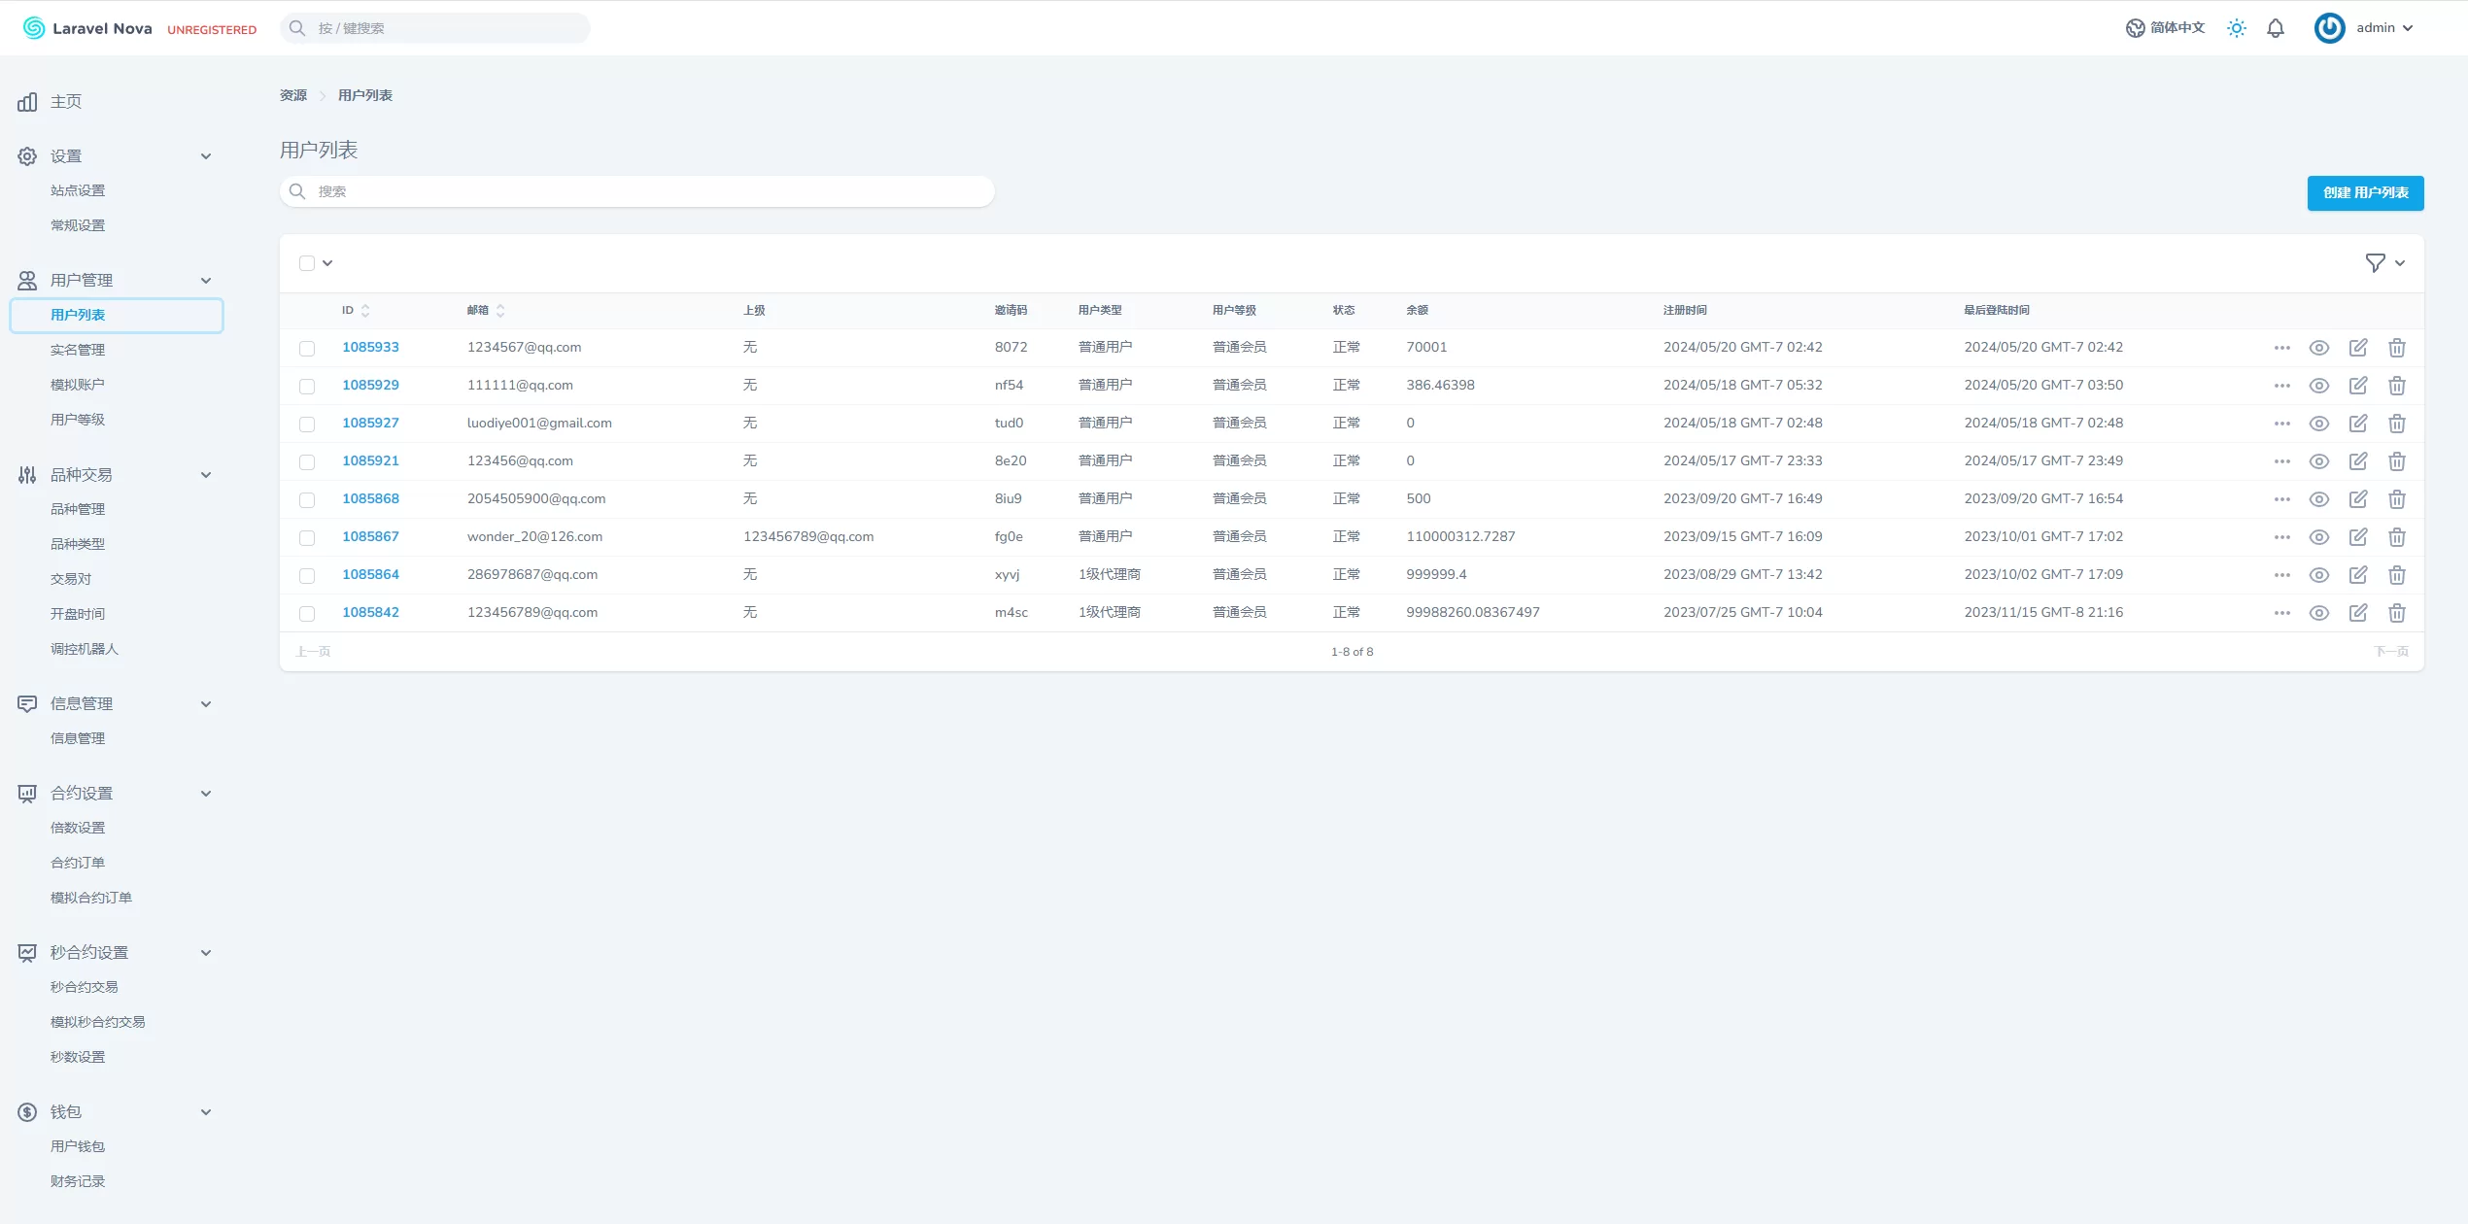Image resolution: width=2468 pixels, height=1224 pixels.
Task: Open 实名管理 in the sidebar
Action: 78,350
